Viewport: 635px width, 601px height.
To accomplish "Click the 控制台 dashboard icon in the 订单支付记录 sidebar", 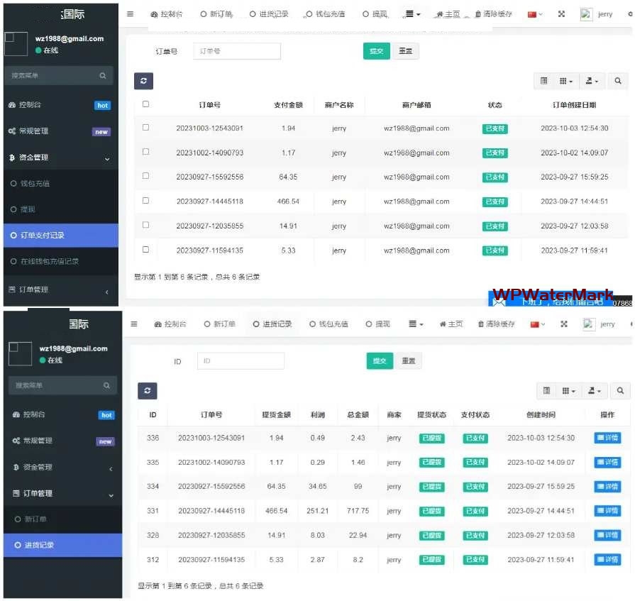I will 12,105.
